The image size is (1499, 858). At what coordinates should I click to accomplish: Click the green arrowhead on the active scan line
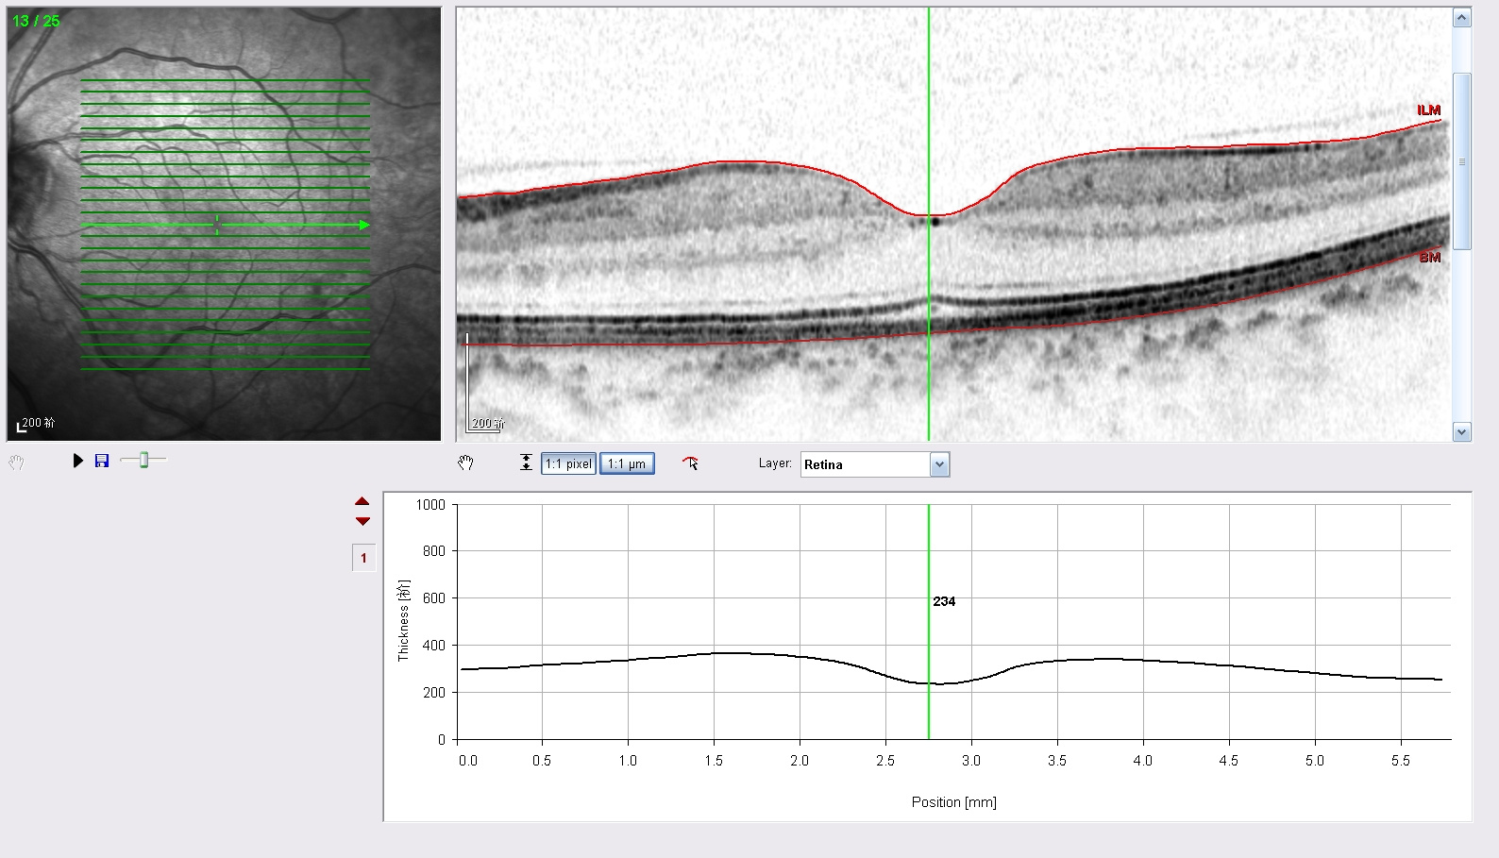coord(364,225)
